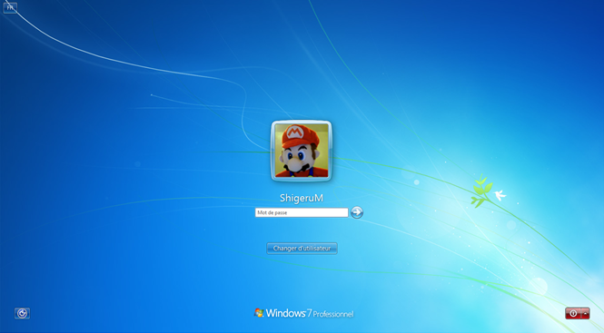This screenshot has width=604, height=333.
Task: Click the red shutdown power button
Action: (x=573, y=313)
